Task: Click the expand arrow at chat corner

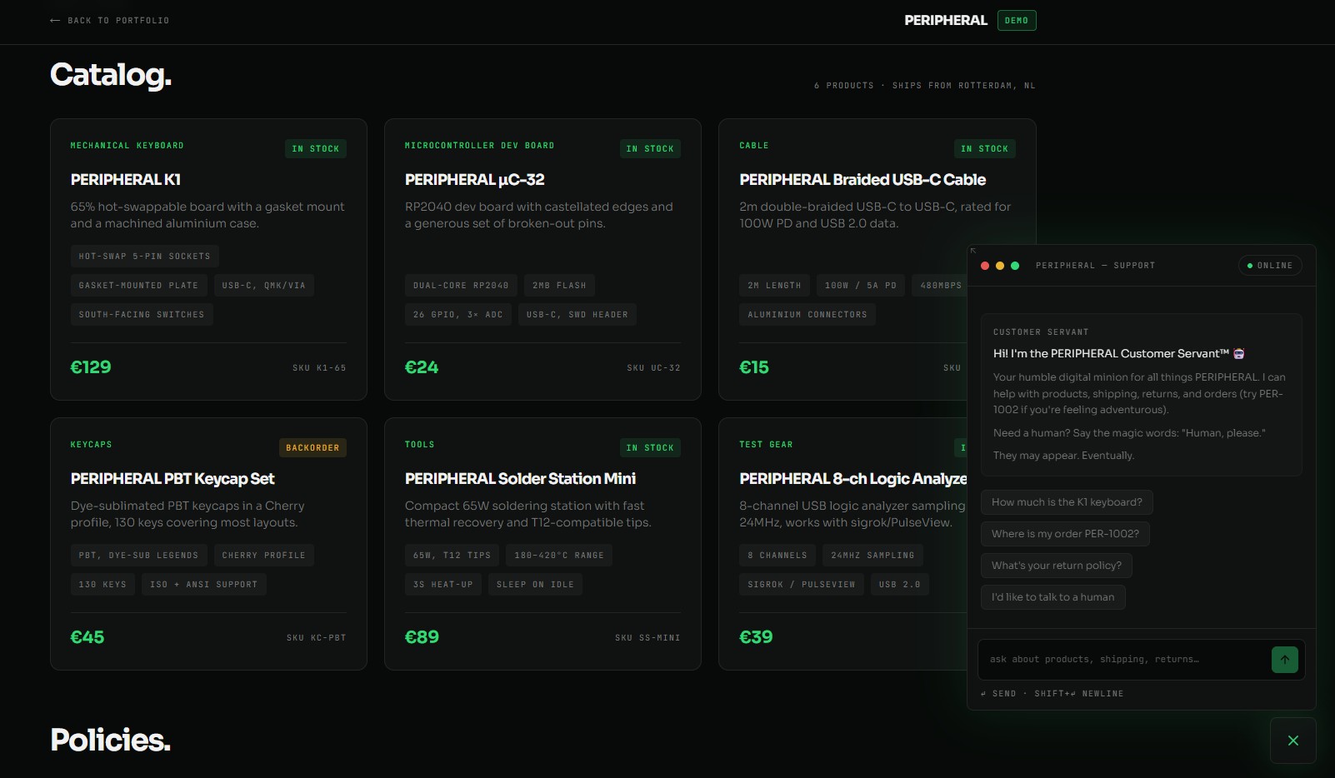Action: tap(973, 250)
